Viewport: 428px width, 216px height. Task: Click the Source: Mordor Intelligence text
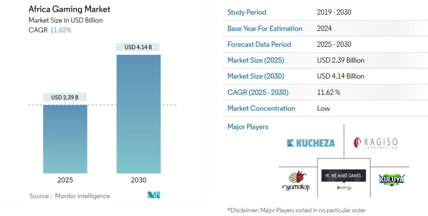70,196
